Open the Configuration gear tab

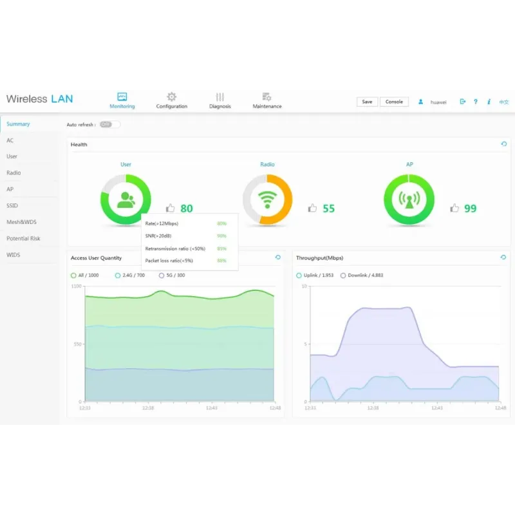(x=172, y=100)
